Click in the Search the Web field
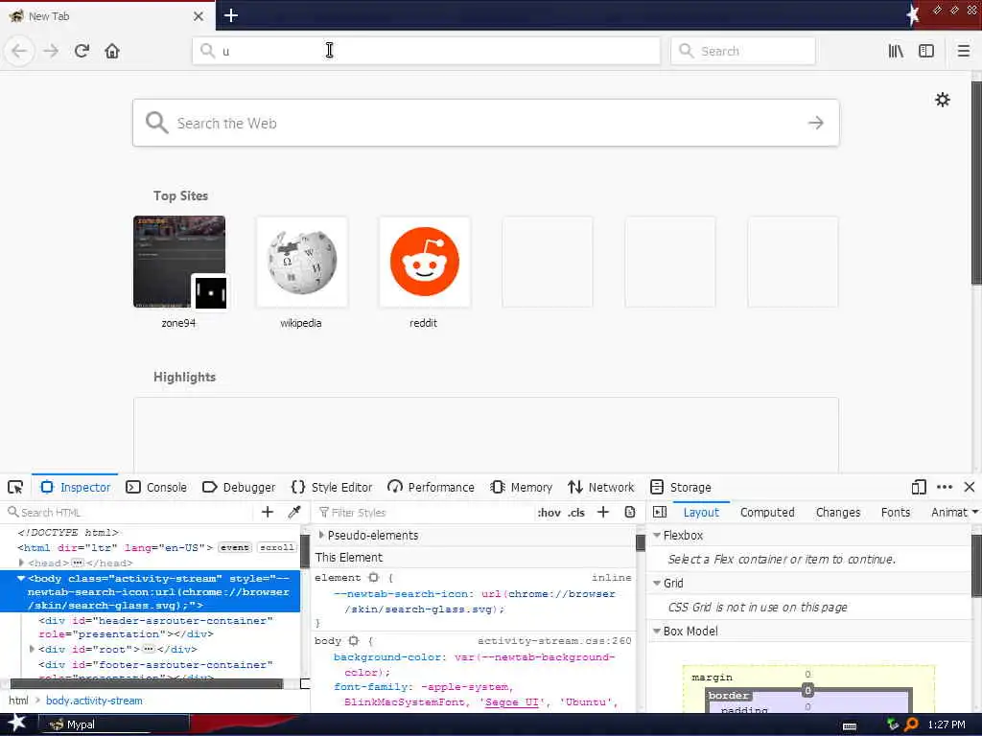 tap(486, 123)
